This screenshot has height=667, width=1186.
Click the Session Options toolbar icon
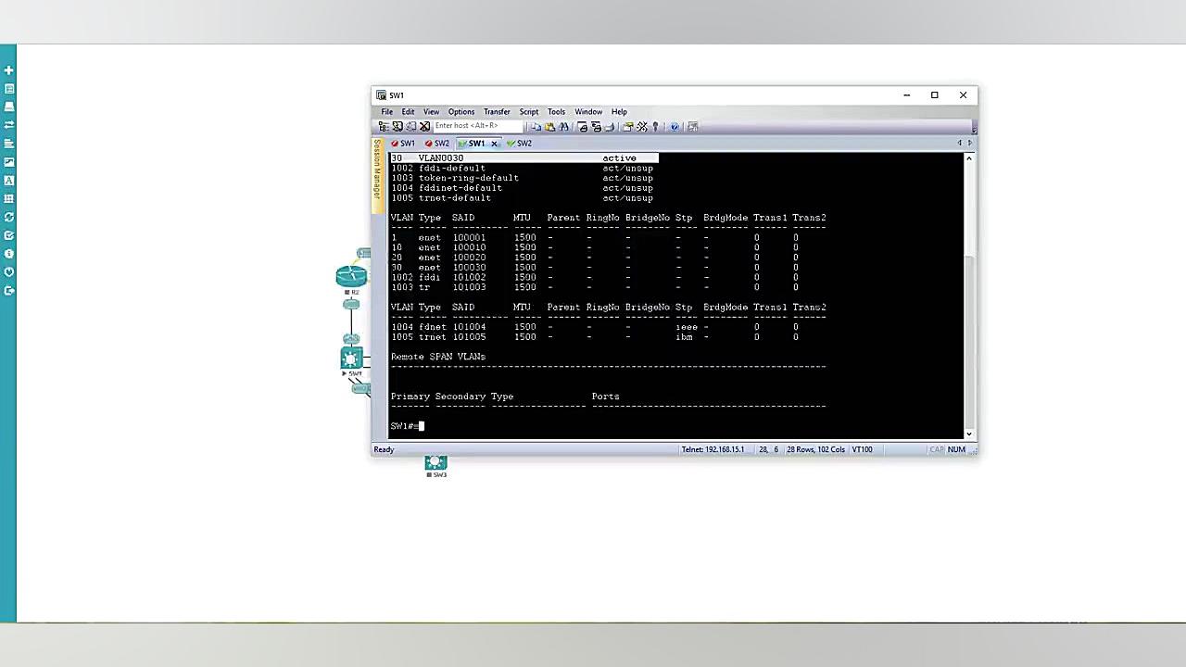[x=628, y=127]
